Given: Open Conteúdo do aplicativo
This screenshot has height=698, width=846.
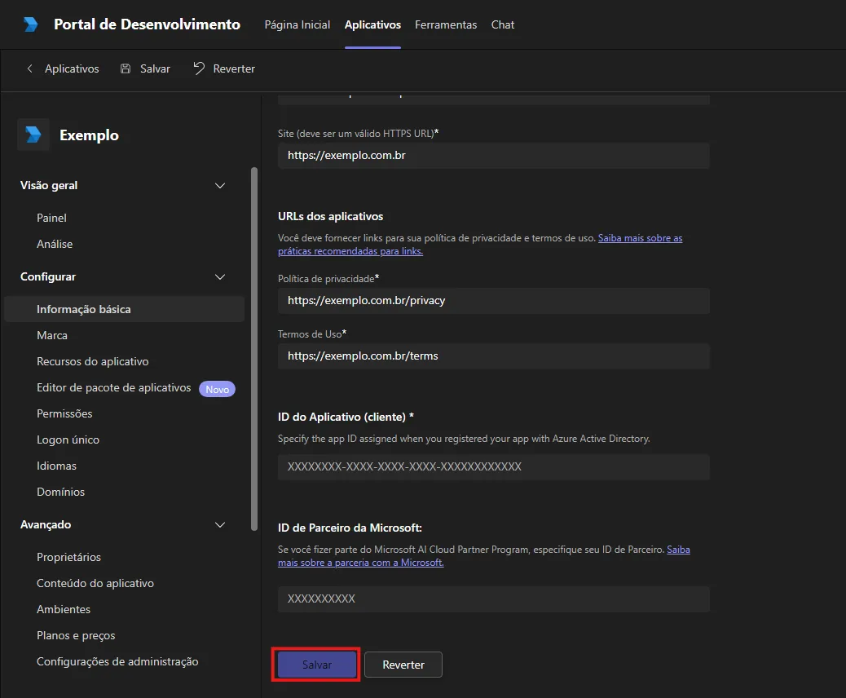Looking at the screenshot, I should pos(95,583).
